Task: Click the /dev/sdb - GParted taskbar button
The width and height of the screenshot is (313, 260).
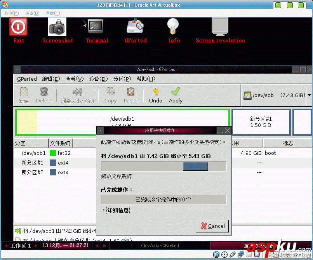Action: [160, 246]
